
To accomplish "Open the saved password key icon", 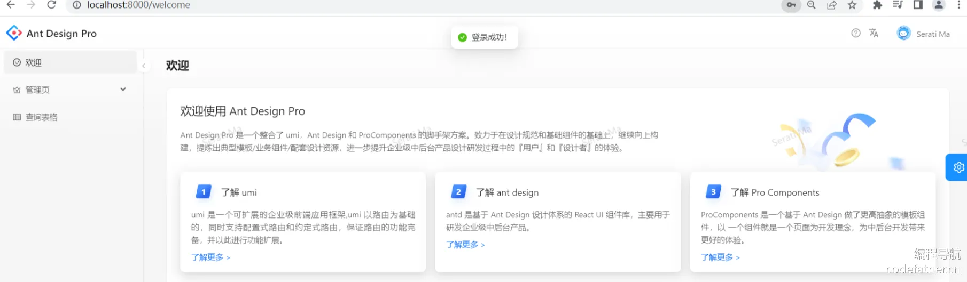I will click(791, 5).
